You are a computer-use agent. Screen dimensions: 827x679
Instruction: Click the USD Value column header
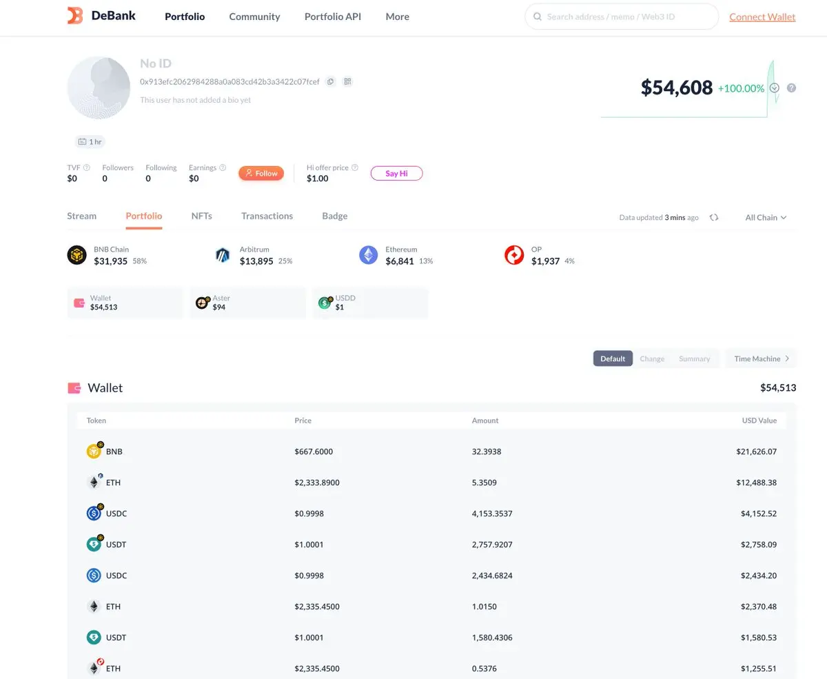pyautogui.click(x=759, y=420)
